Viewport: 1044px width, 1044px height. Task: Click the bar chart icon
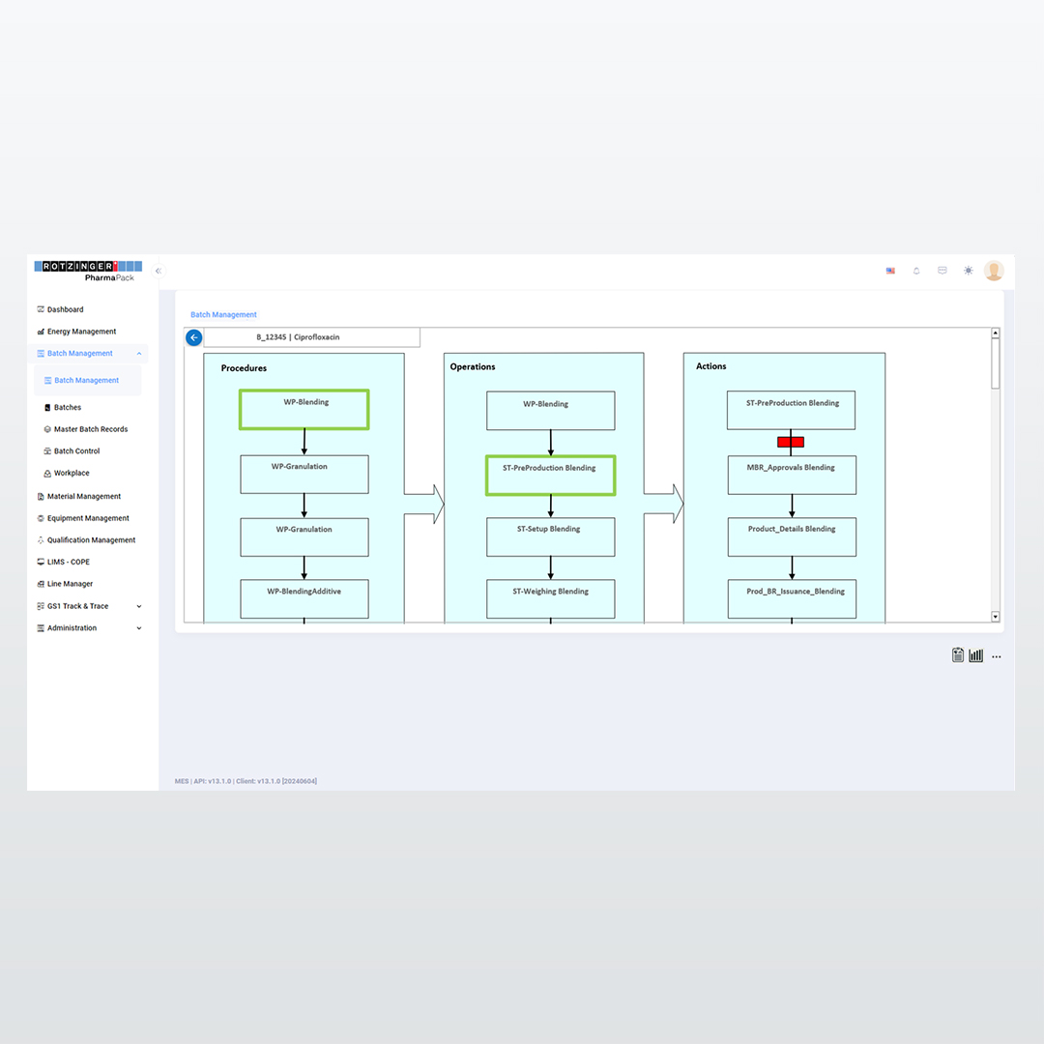976,655
